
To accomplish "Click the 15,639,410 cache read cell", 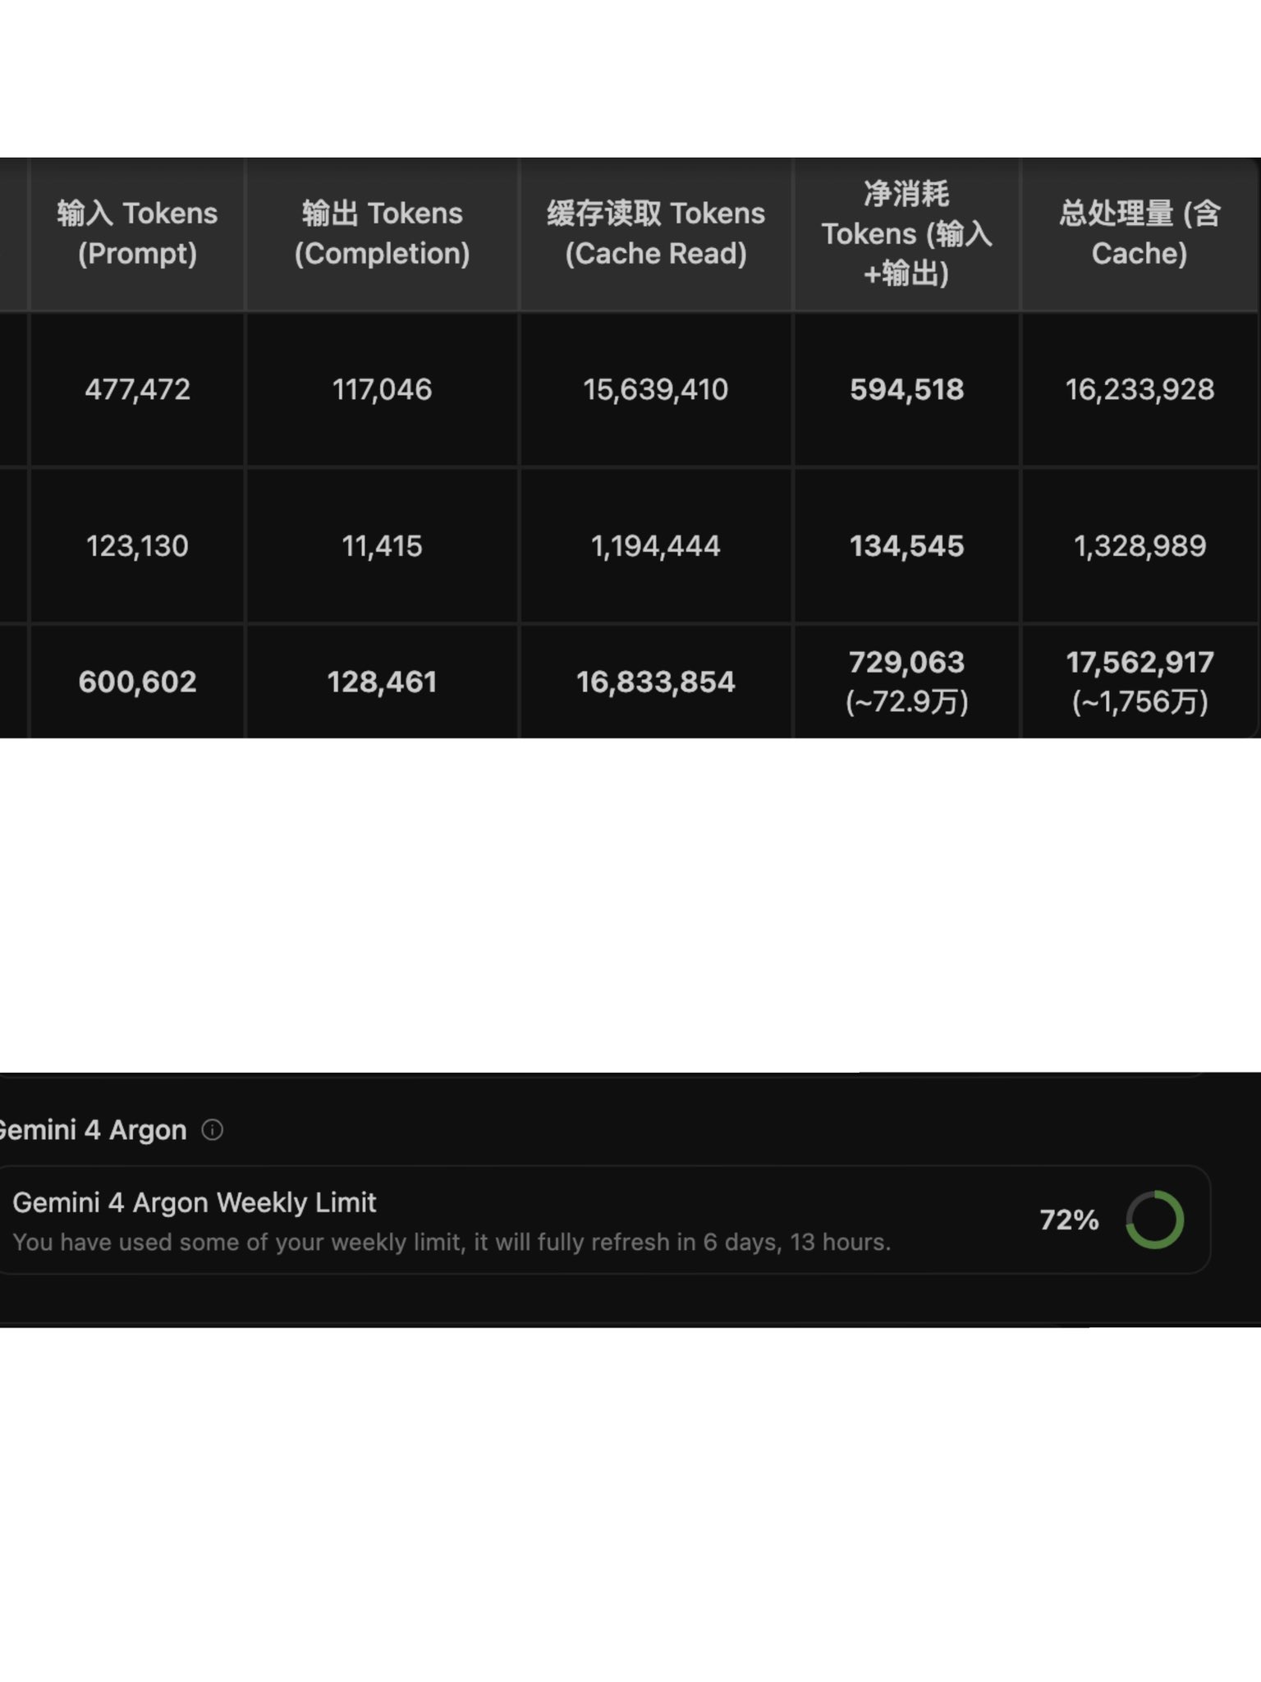I will click(656, 389).
